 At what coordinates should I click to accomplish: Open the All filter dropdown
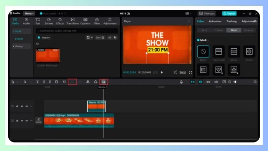click(x=112, y=38)
